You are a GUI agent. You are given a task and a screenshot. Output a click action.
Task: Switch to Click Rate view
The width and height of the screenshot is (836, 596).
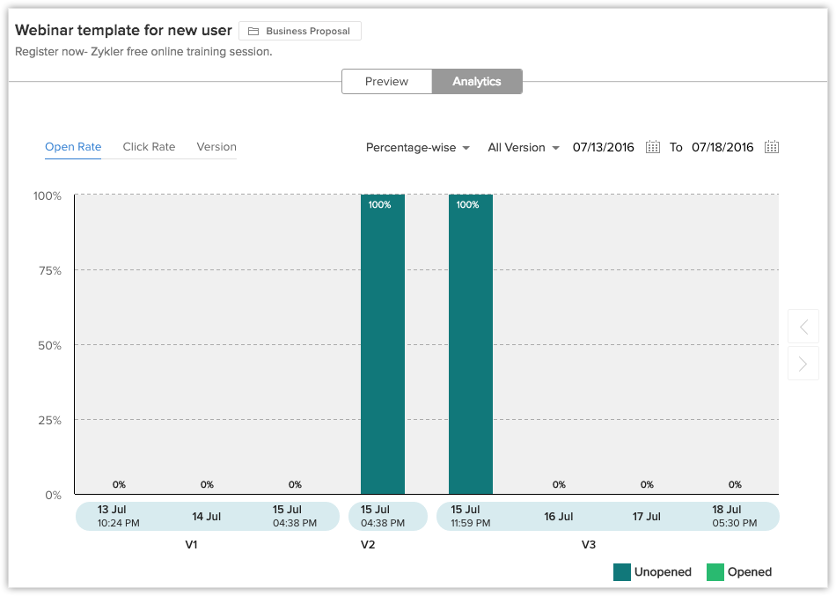149,147
